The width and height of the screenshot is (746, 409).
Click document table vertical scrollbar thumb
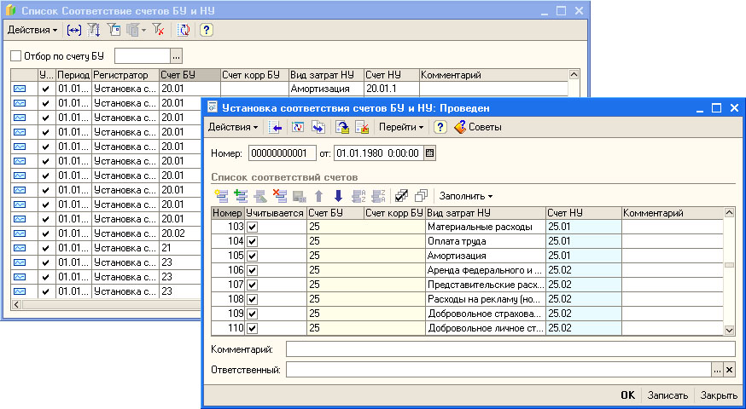729,265
